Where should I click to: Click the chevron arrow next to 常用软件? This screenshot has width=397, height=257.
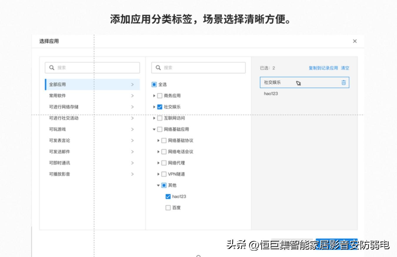(132, 96)
